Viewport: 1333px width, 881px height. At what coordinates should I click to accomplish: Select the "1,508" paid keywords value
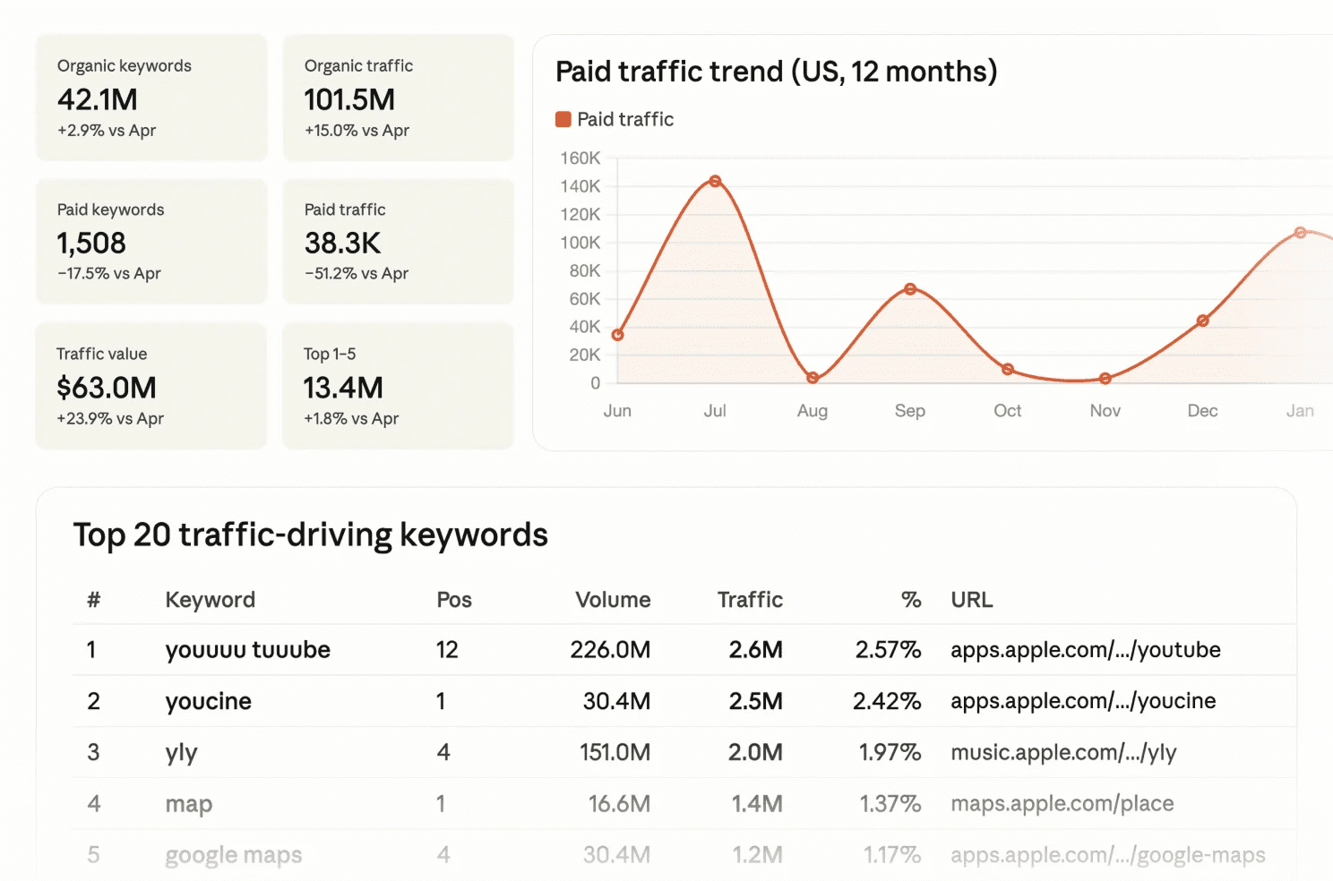(x=91, y=244)
